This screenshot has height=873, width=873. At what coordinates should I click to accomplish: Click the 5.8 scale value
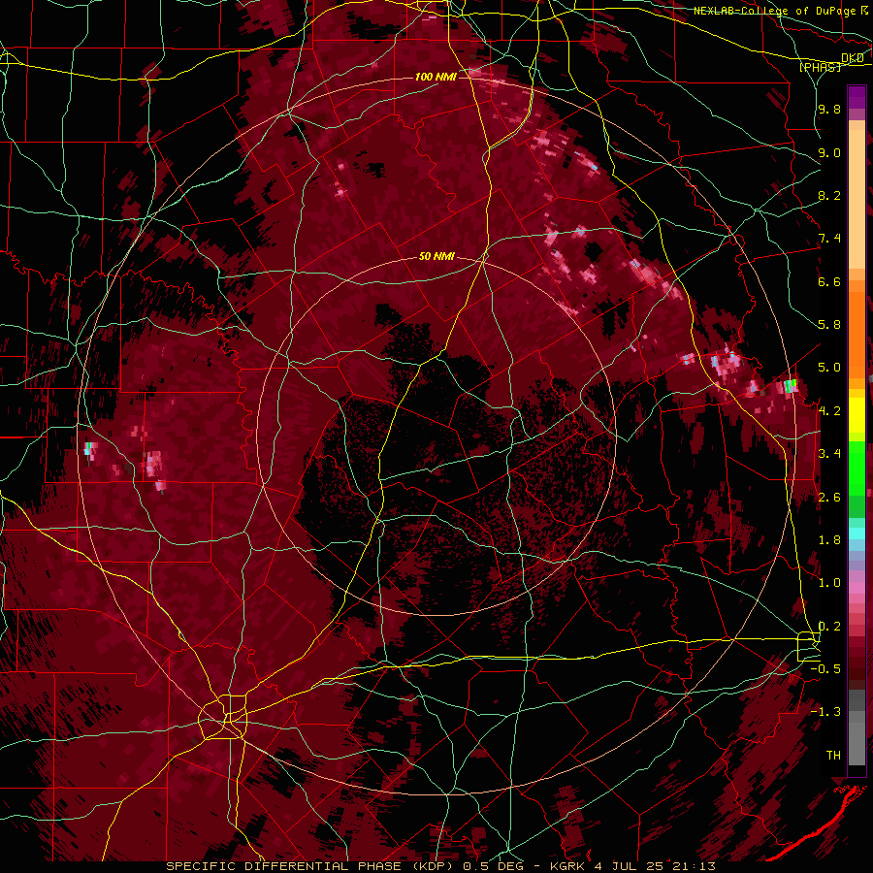coord(829,325)
